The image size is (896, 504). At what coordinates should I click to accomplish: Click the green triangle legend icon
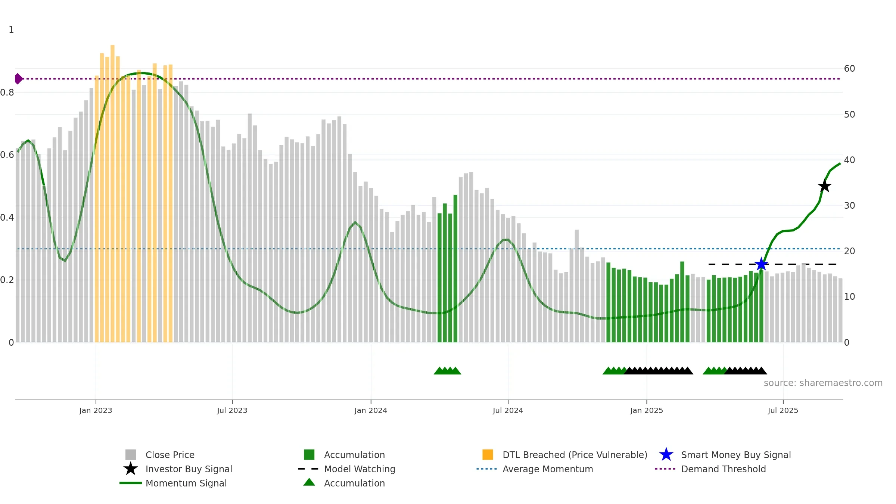tap(309, 482)
